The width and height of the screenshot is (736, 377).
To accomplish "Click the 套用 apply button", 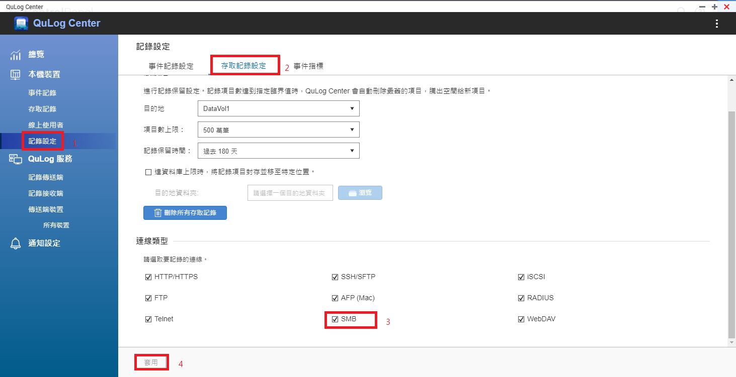I will (151, 362).
